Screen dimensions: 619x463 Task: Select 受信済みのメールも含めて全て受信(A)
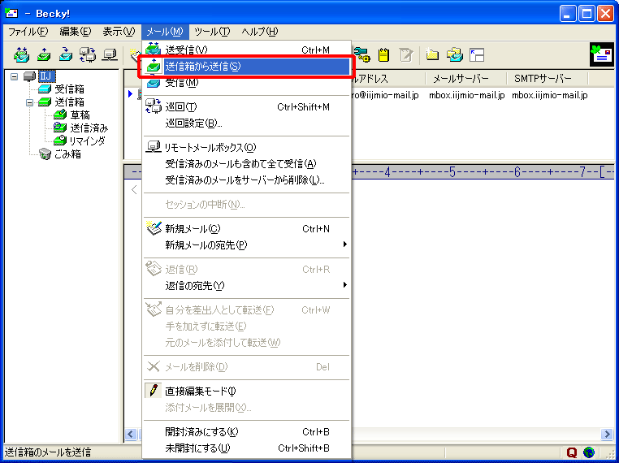[247, 164]
